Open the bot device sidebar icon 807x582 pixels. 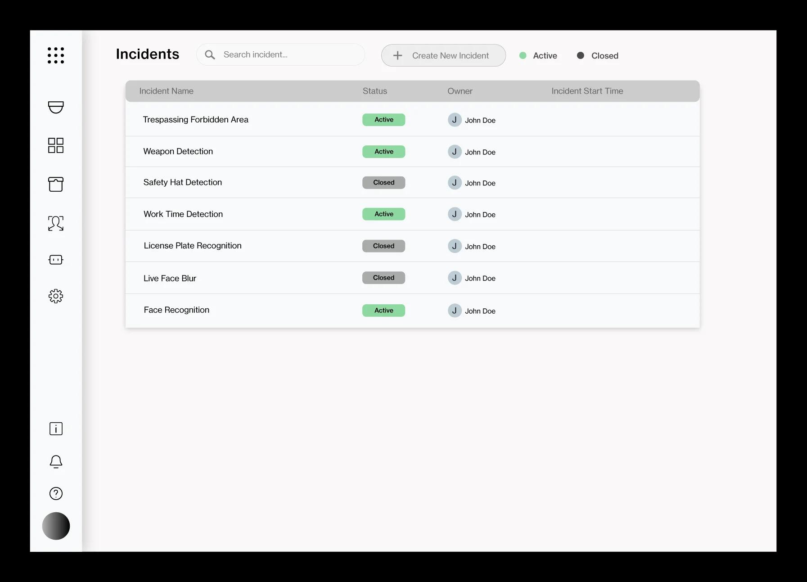56,260
